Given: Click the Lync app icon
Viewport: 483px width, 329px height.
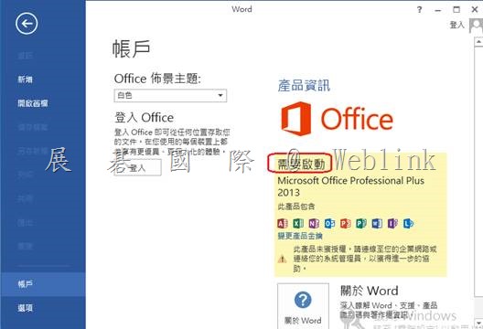Looking at the screenshot, I should 408,223.
